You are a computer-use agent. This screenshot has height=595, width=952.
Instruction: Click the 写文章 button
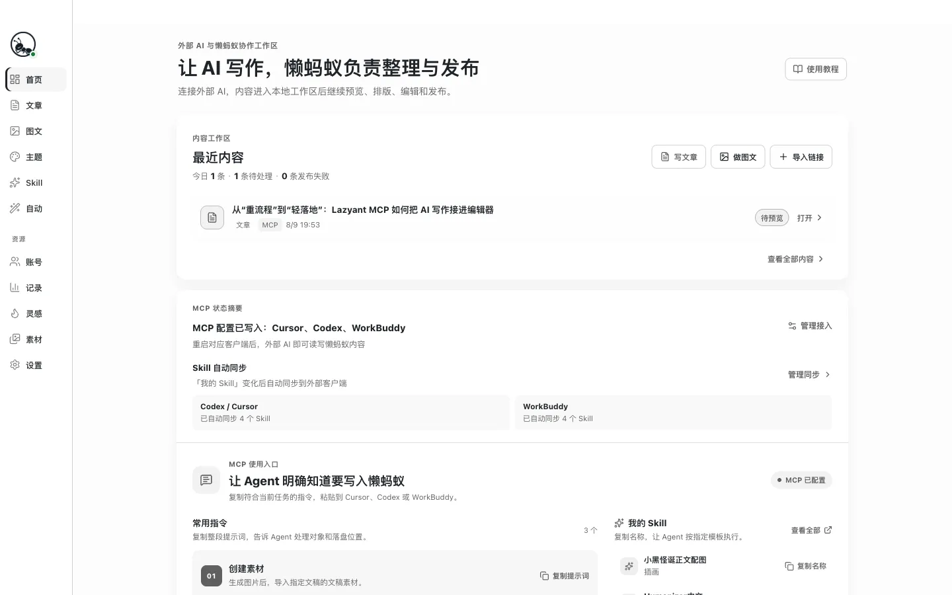[x=679, y=157]
